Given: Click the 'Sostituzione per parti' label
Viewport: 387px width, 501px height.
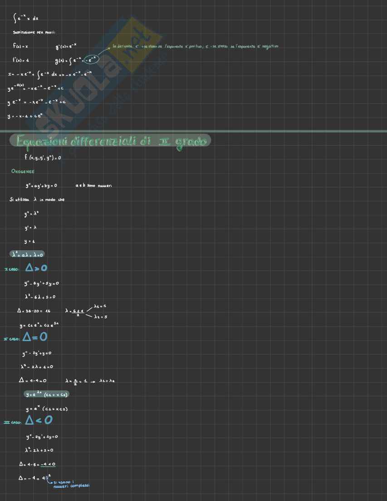Looking at the screenshot, I should point(34,33).
